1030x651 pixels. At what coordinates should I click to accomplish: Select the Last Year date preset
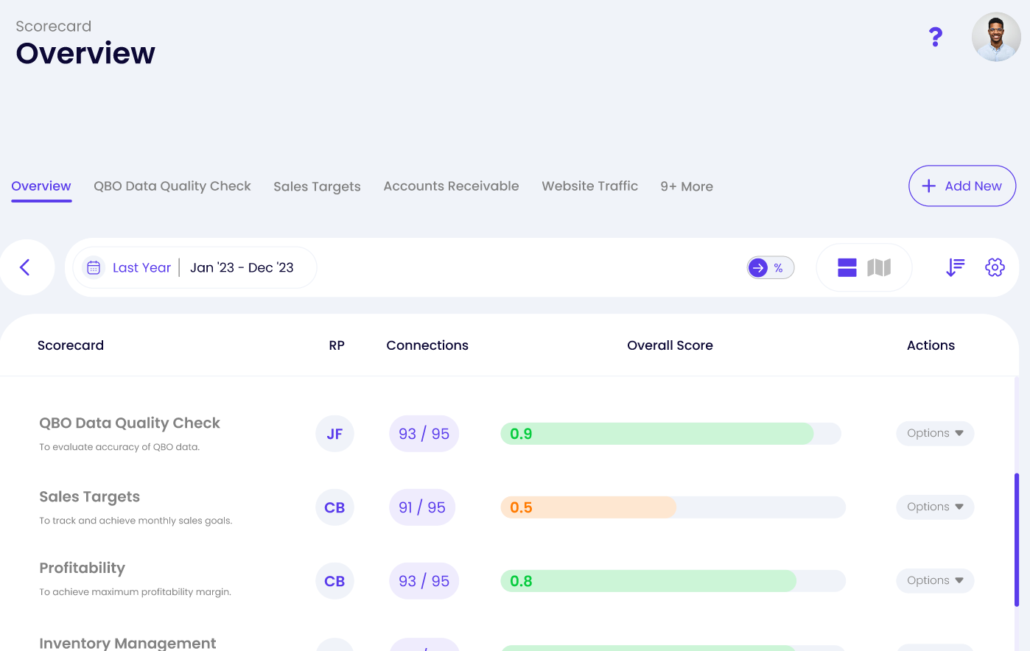[x=141, y=268]
